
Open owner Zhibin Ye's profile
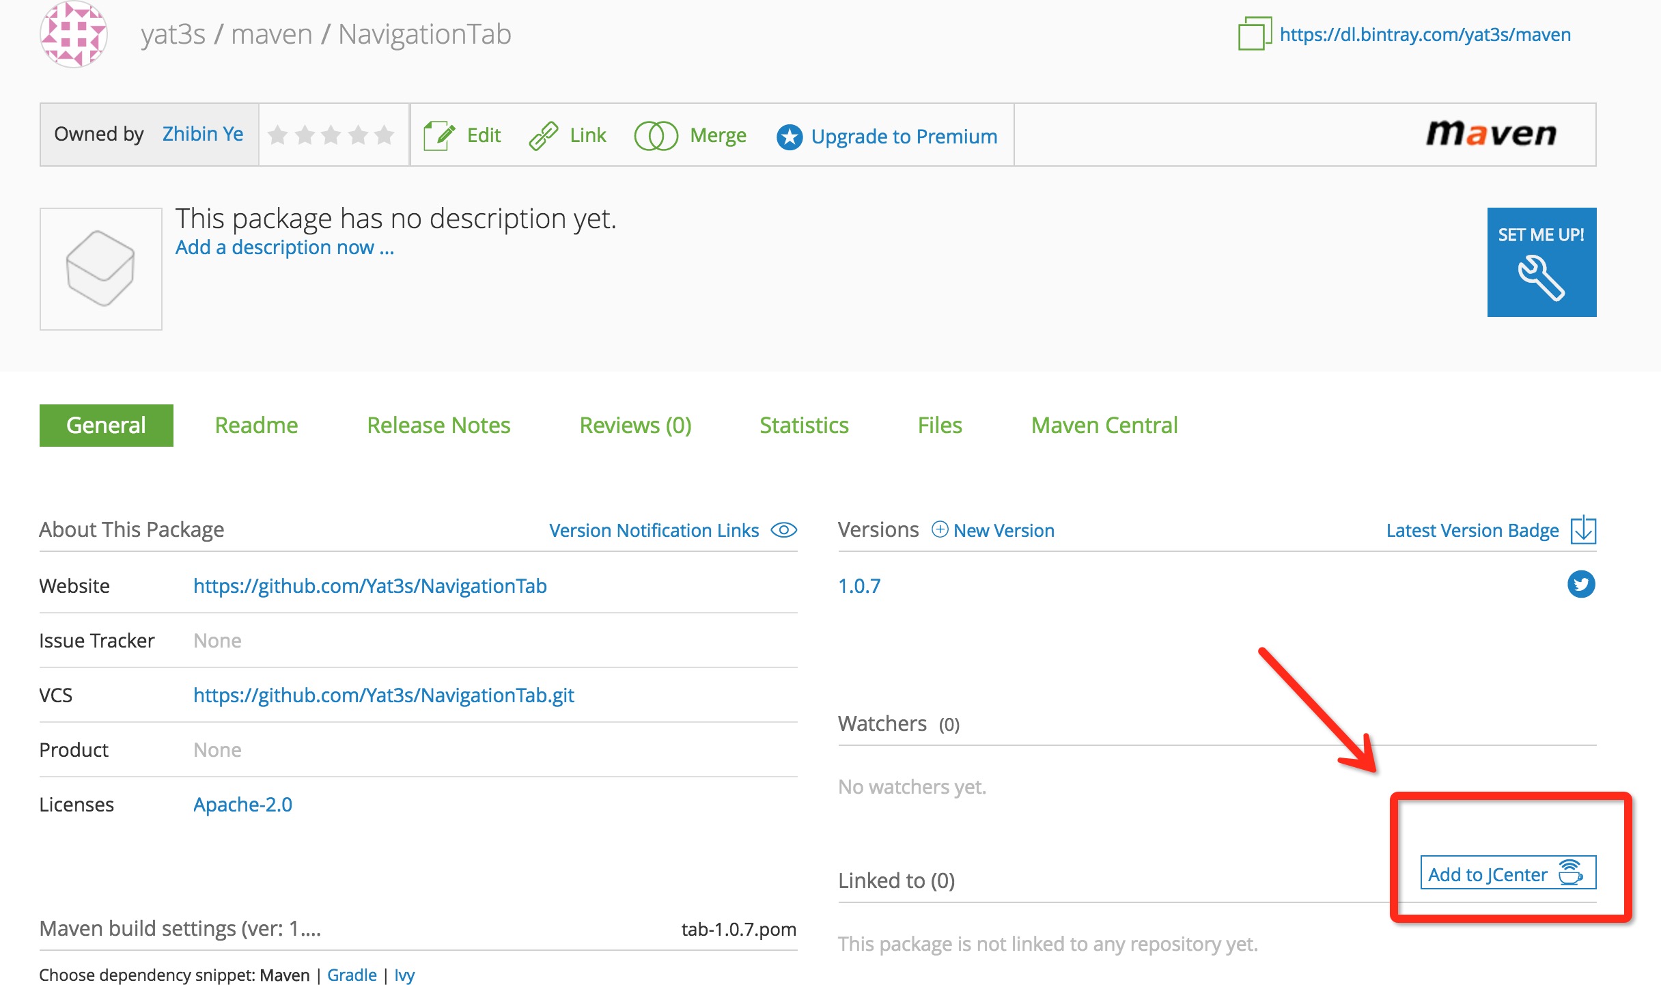[x=202, y=134]
